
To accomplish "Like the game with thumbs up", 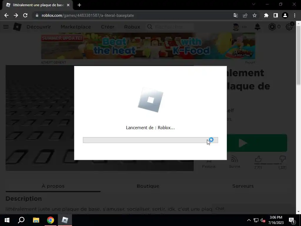I will click(x=258, y=159).
